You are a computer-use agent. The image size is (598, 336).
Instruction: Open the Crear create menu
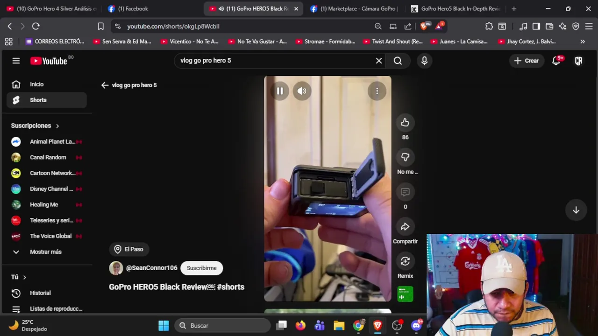click(x=527, y=61)
